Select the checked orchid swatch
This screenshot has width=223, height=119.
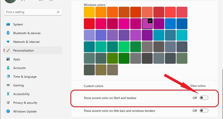coord(147,24)
